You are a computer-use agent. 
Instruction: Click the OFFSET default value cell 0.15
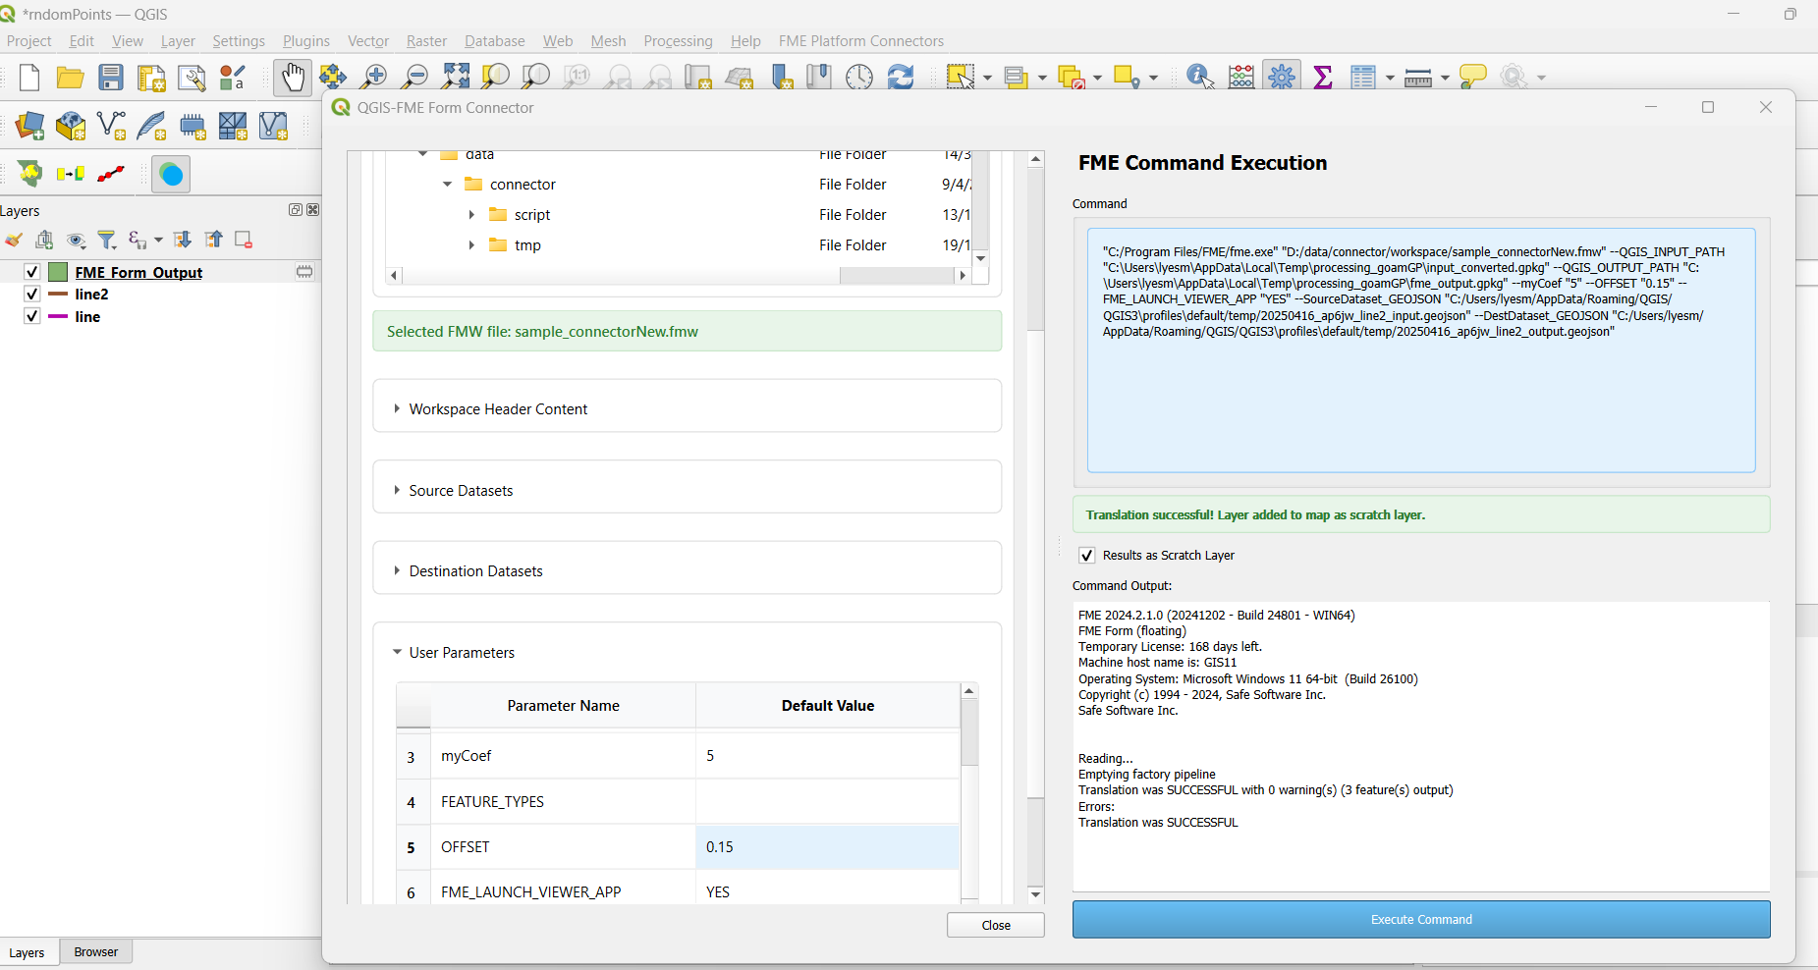pos(827,846)
